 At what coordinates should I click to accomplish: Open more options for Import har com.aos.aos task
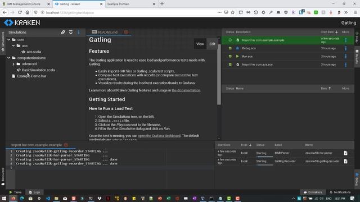coord(345,65)
